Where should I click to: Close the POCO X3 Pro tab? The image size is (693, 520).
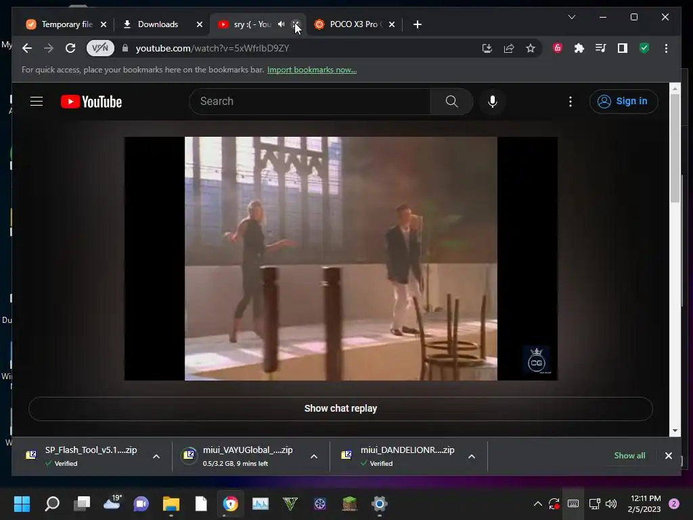(x=392, y=24)
